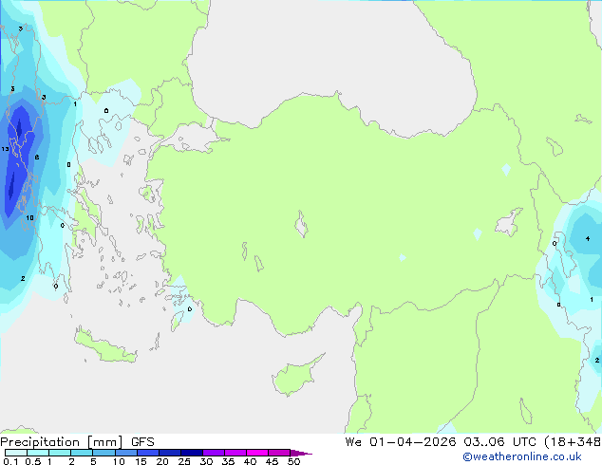Click the island of Crete on the map

[104, 346]
